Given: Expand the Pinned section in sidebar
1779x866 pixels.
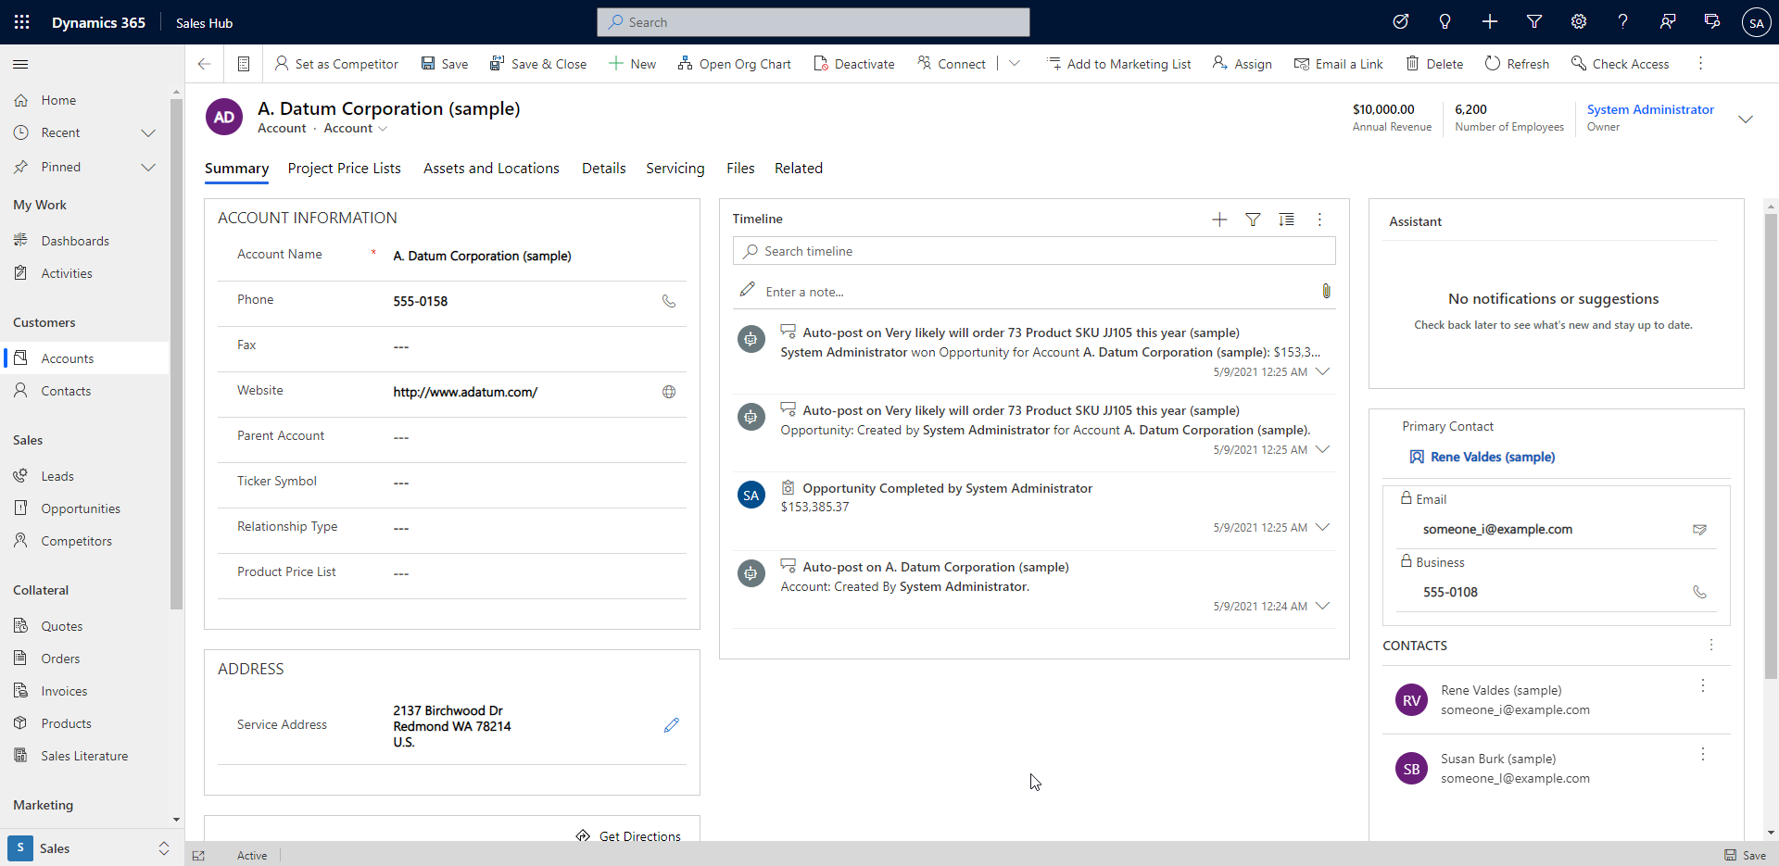Looking at the screenshot, I should [x=147, y=167].
